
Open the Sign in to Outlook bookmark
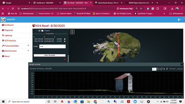point(102,14)
